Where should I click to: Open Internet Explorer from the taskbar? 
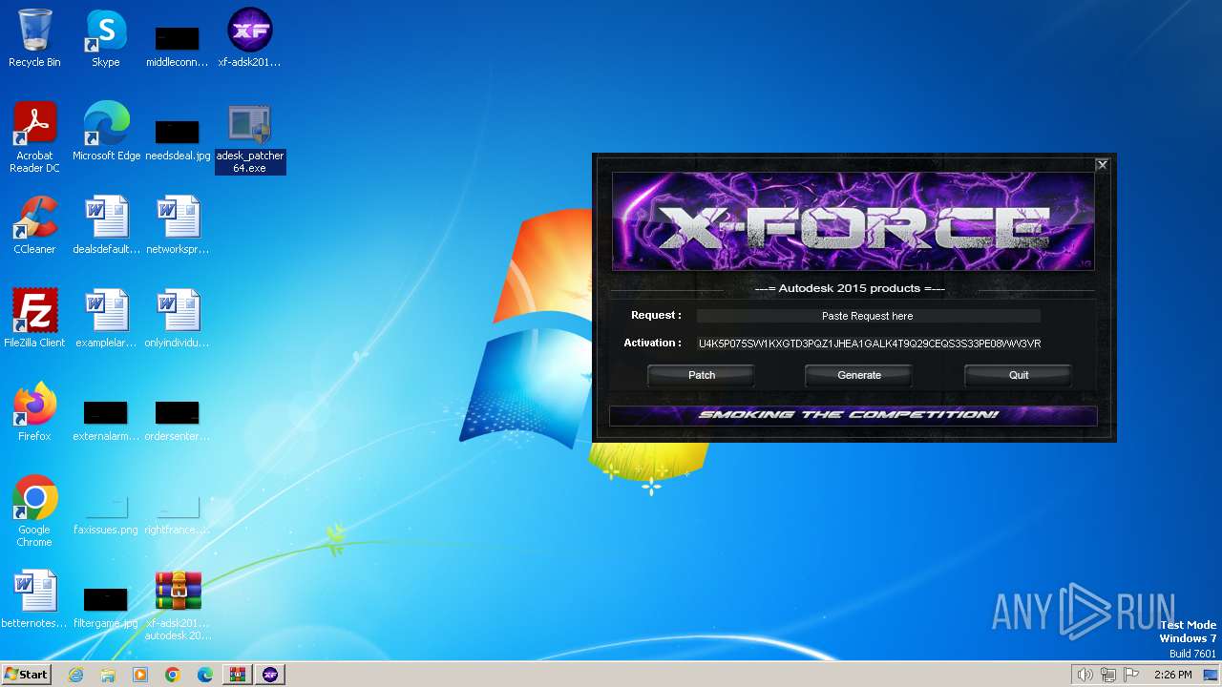point(75,675)
